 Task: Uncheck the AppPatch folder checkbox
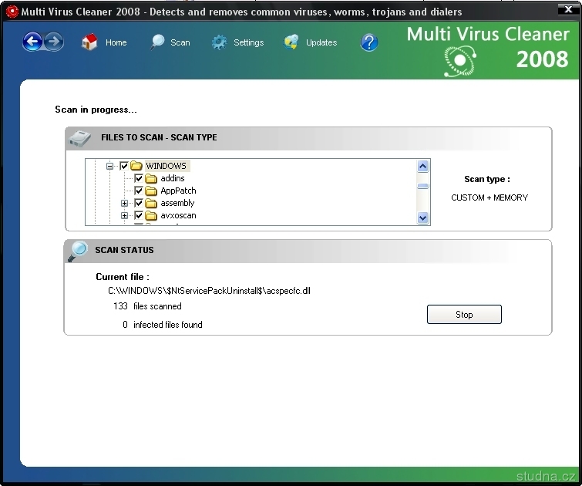point(139,191)
